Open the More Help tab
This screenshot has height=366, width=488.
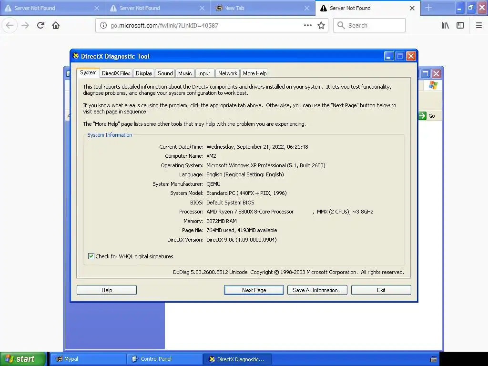pyautogui.click(x=254, y=73)
